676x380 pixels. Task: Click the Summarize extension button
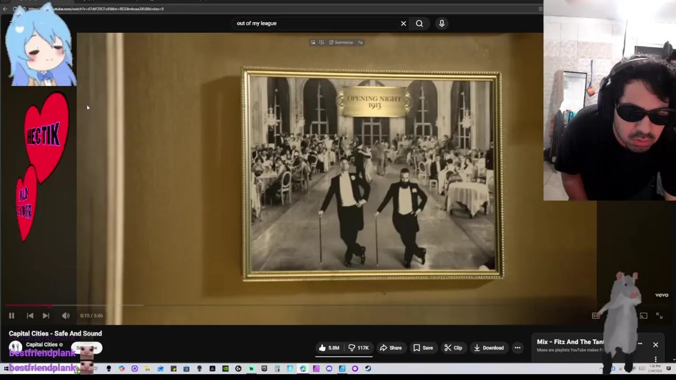(x=342, y=42)
